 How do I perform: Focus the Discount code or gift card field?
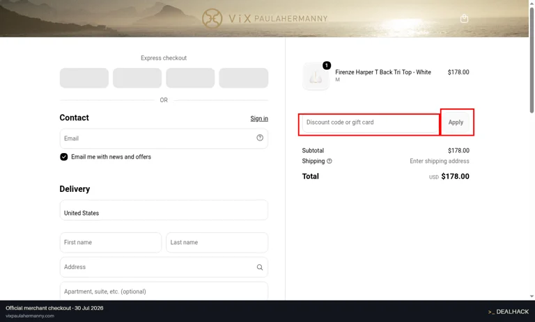[370, 122]
